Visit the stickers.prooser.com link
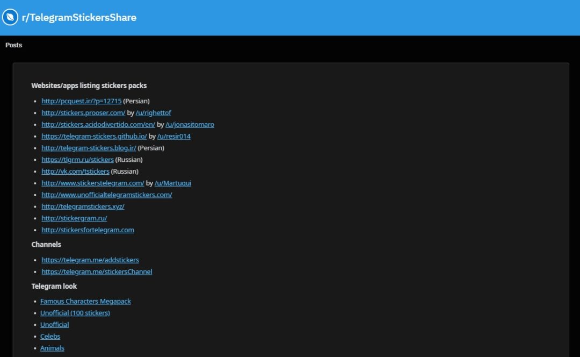 (x=83, y=113)
